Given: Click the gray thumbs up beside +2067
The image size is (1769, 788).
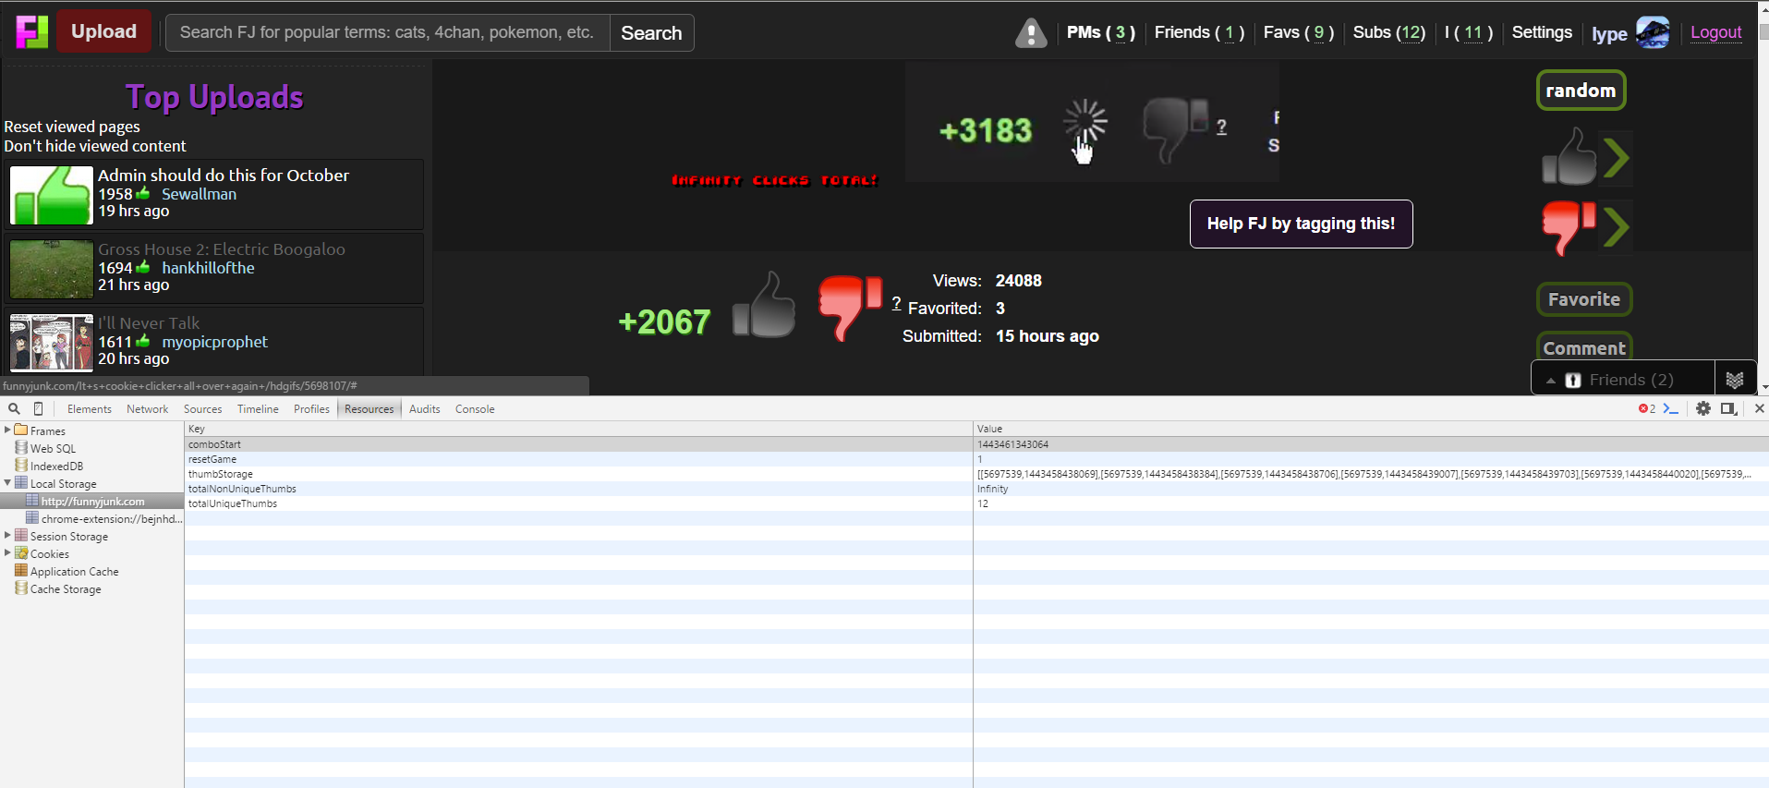Looking at the screenshot, I should point(764,307).
